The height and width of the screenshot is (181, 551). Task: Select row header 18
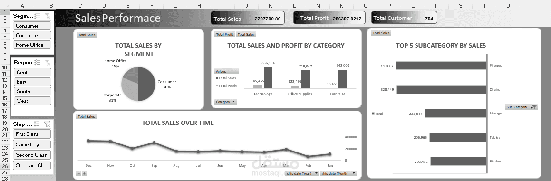(x=5, y=117)
